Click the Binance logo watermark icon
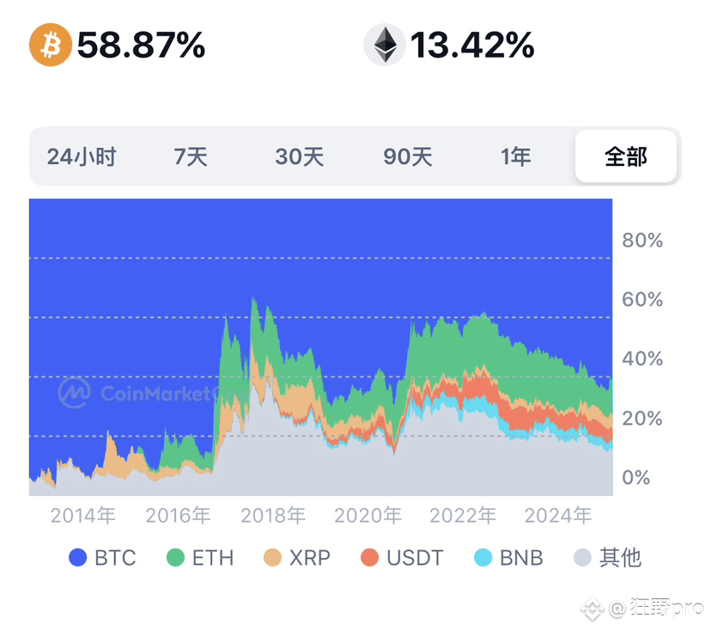The width and height of the screenshot is (711, 631). coord(592,609)
